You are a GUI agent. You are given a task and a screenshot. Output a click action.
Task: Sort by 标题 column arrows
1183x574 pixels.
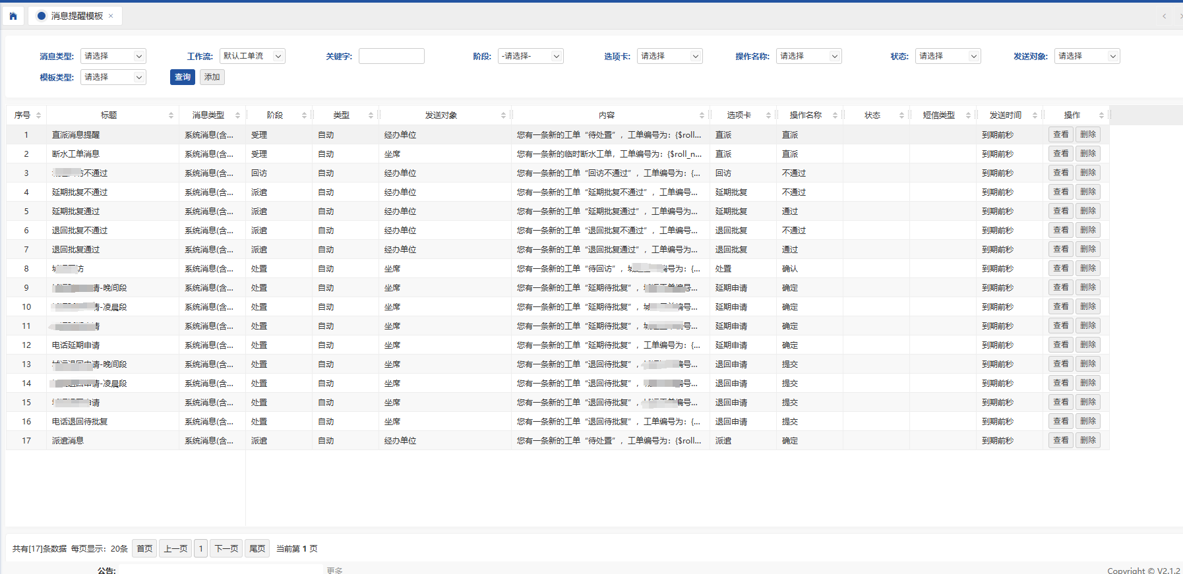click(x=171, y=115)
